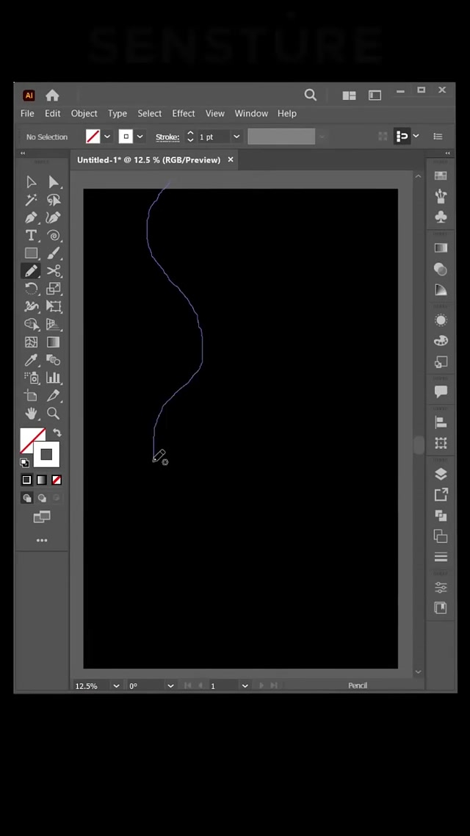Open the Effect menu
The image size is (470, 836).
point(184,113)
